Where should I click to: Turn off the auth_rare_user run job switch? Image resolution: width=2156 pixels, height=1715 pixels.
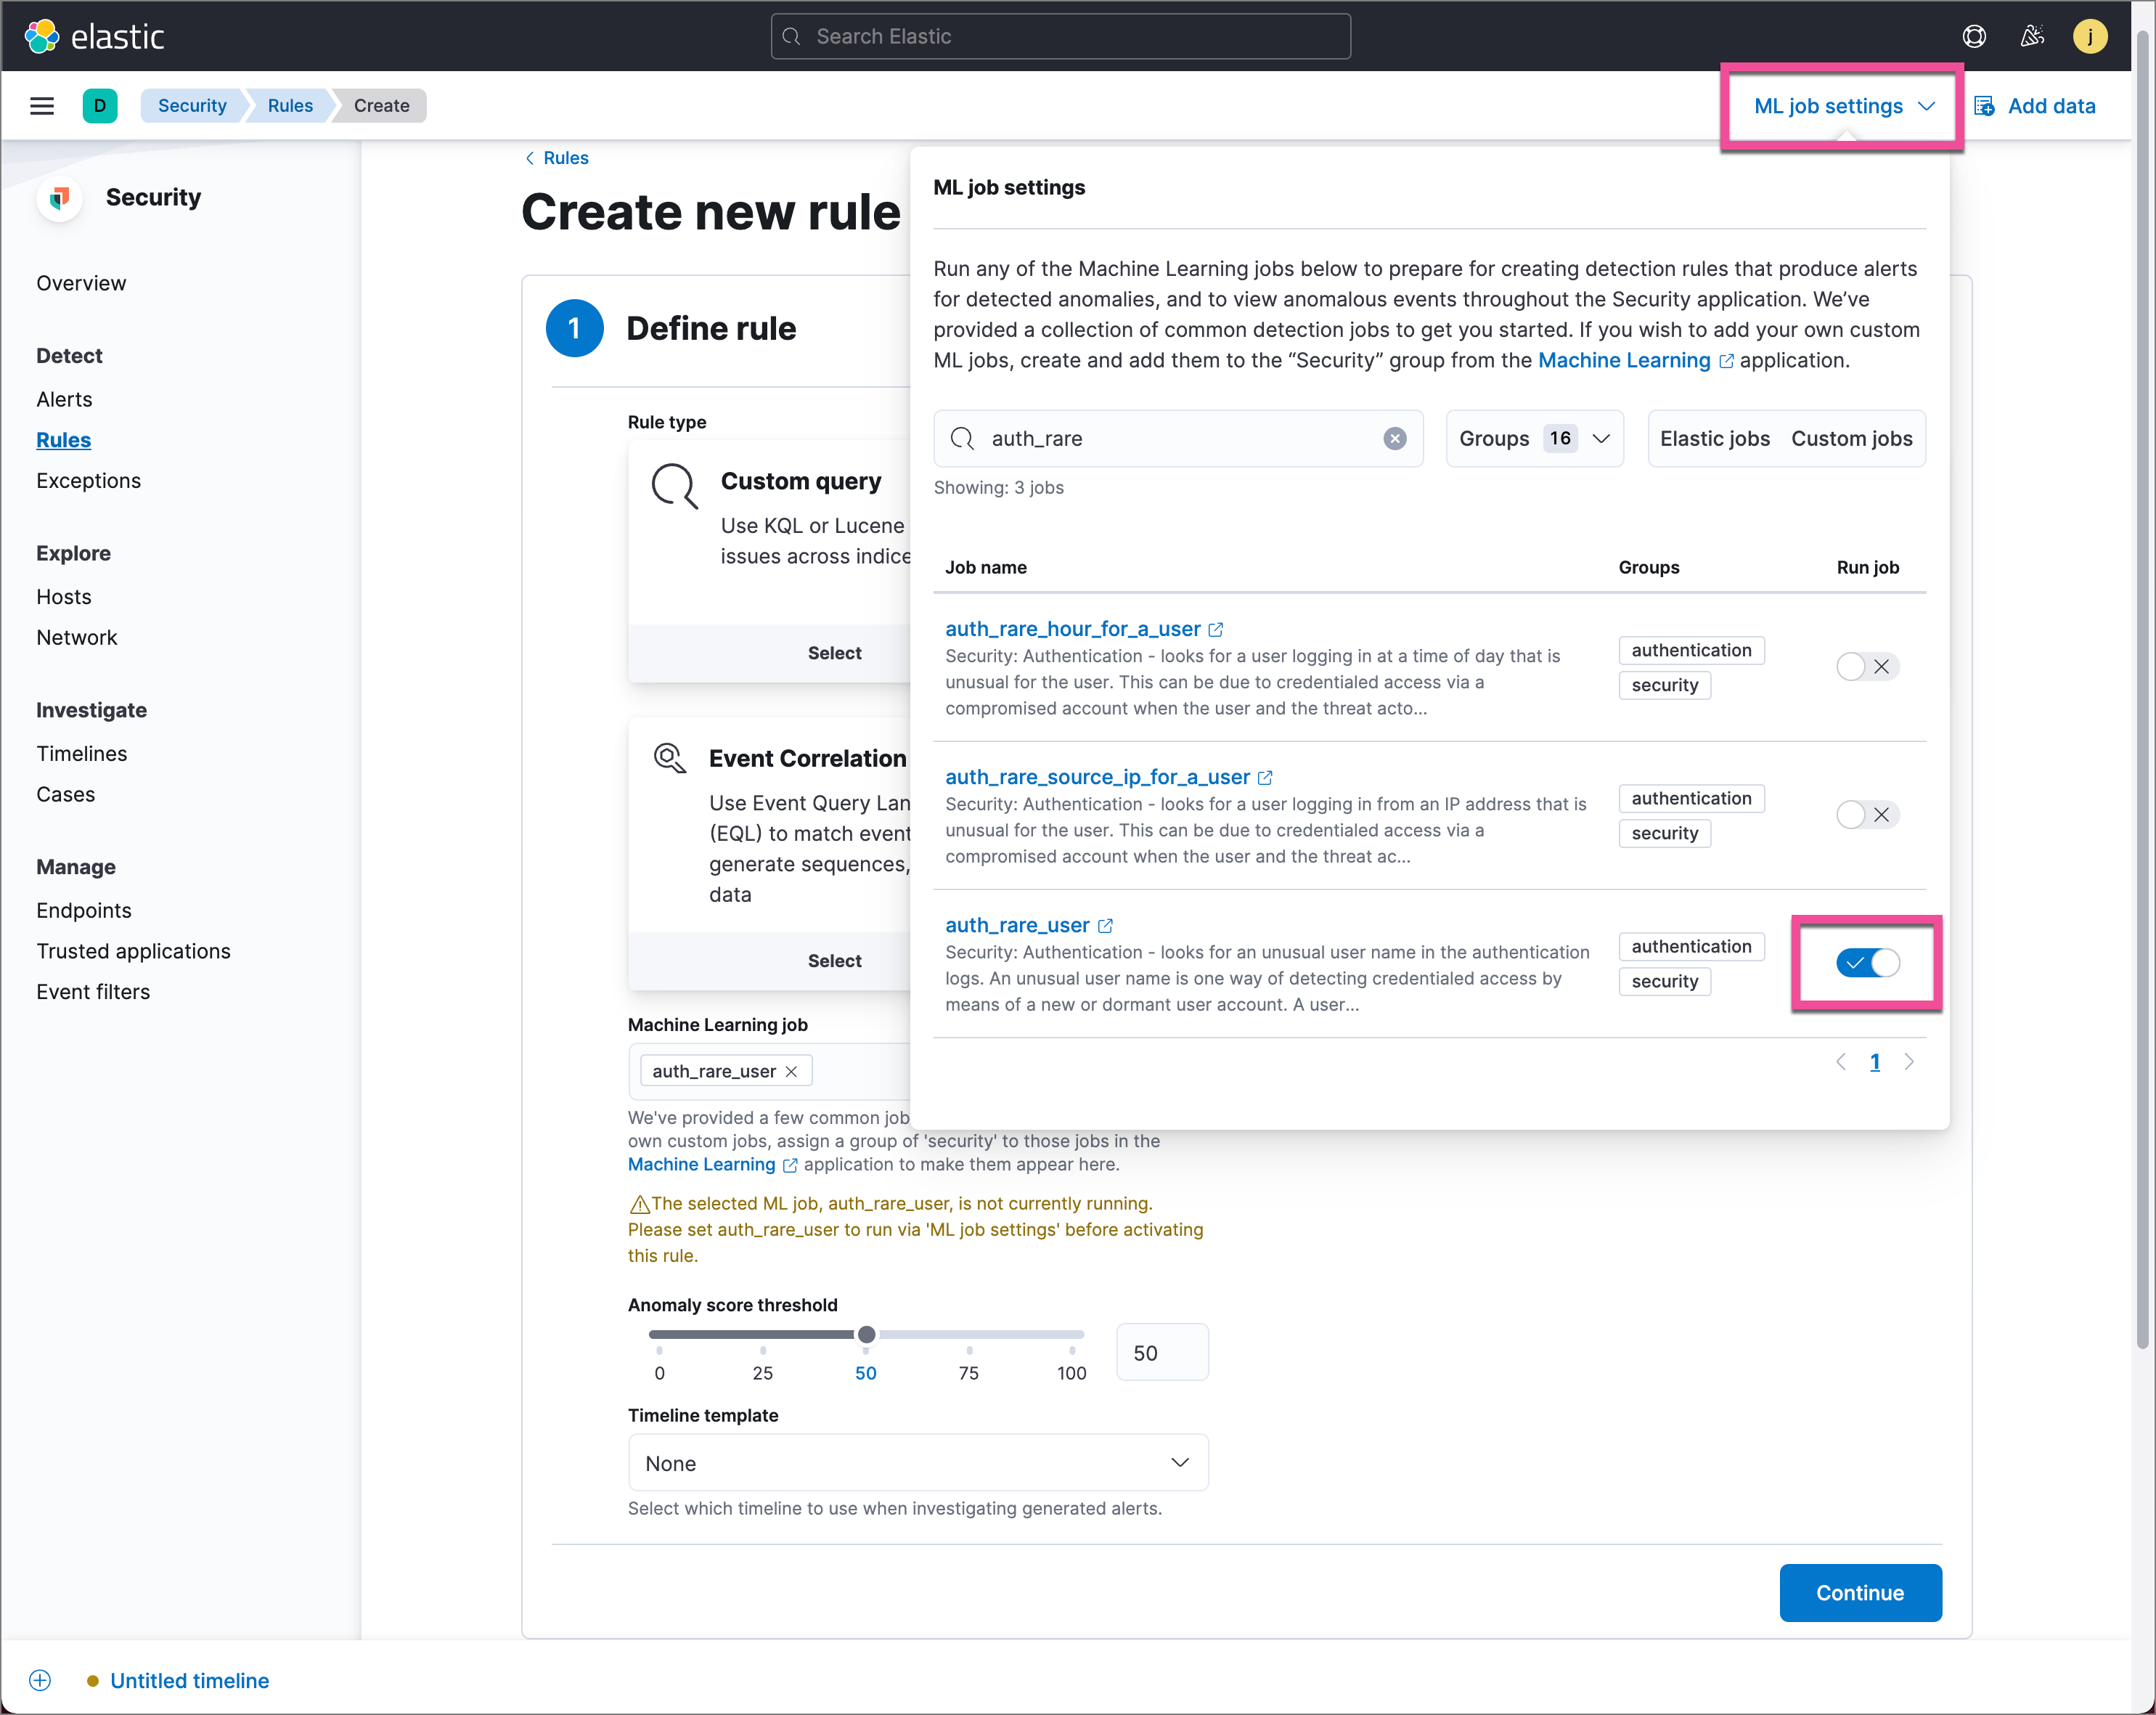[1866, 963]
